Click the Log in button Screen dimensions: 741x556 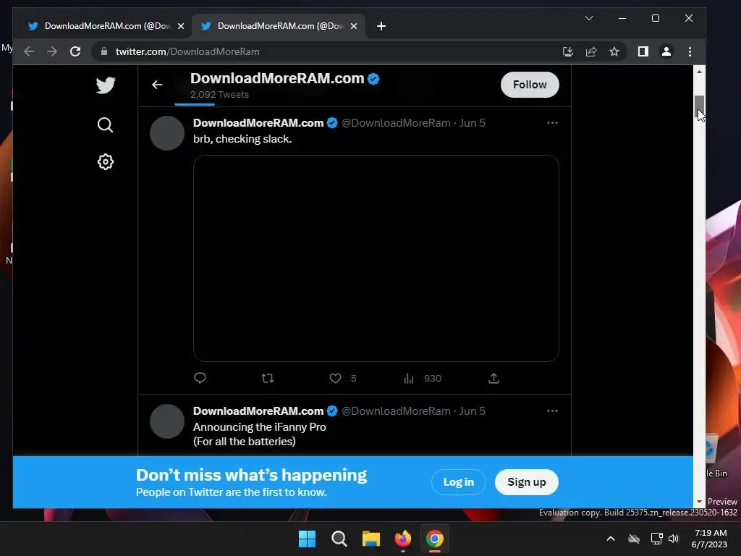point(458,482)
